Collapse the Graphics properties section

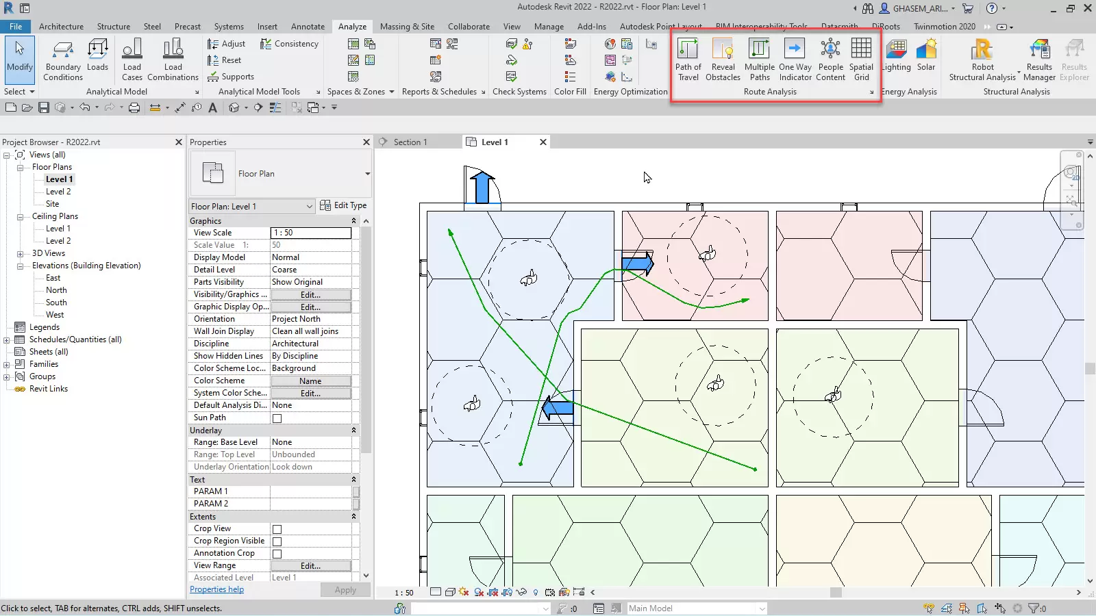click(353, 221)
